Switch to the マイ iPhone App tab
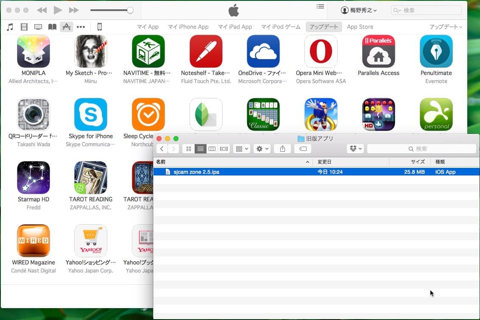The height and width of the screenshot is (320, 480). click(x=188, y=27)
